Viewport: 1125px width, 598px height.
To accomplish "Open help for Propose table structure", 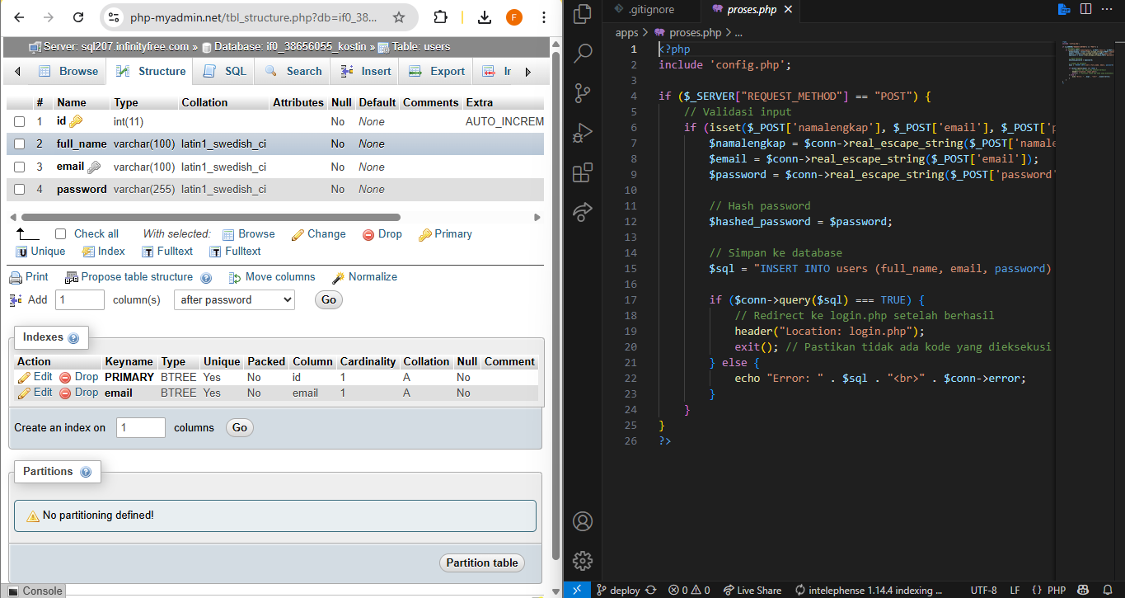I will 206,278.
